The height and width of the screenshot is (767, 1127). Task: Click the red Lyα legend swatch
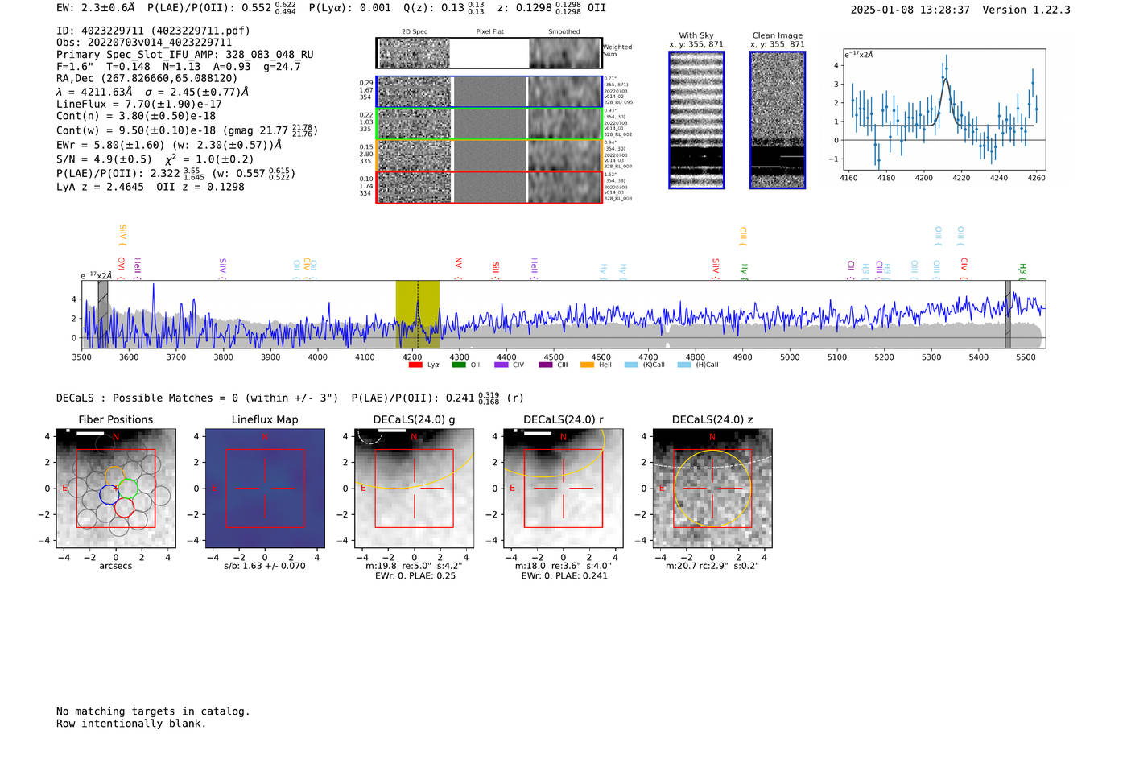(x=415, y=365)
